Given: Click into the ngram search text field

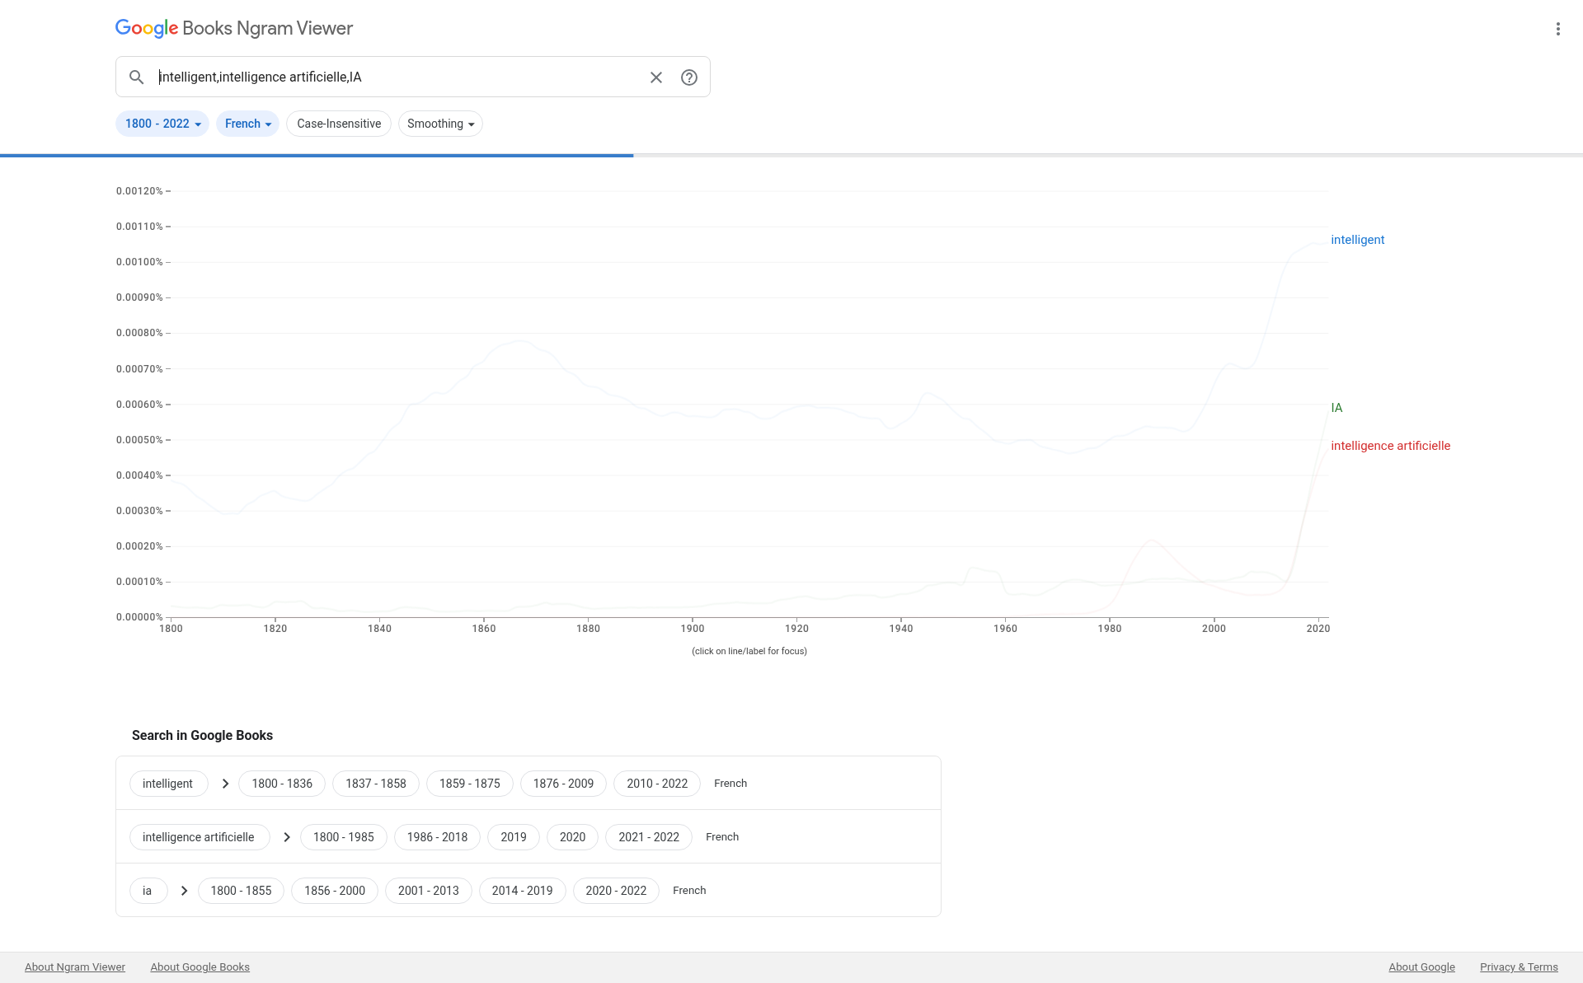Looking at the screenshot, I should coord(396,77).
